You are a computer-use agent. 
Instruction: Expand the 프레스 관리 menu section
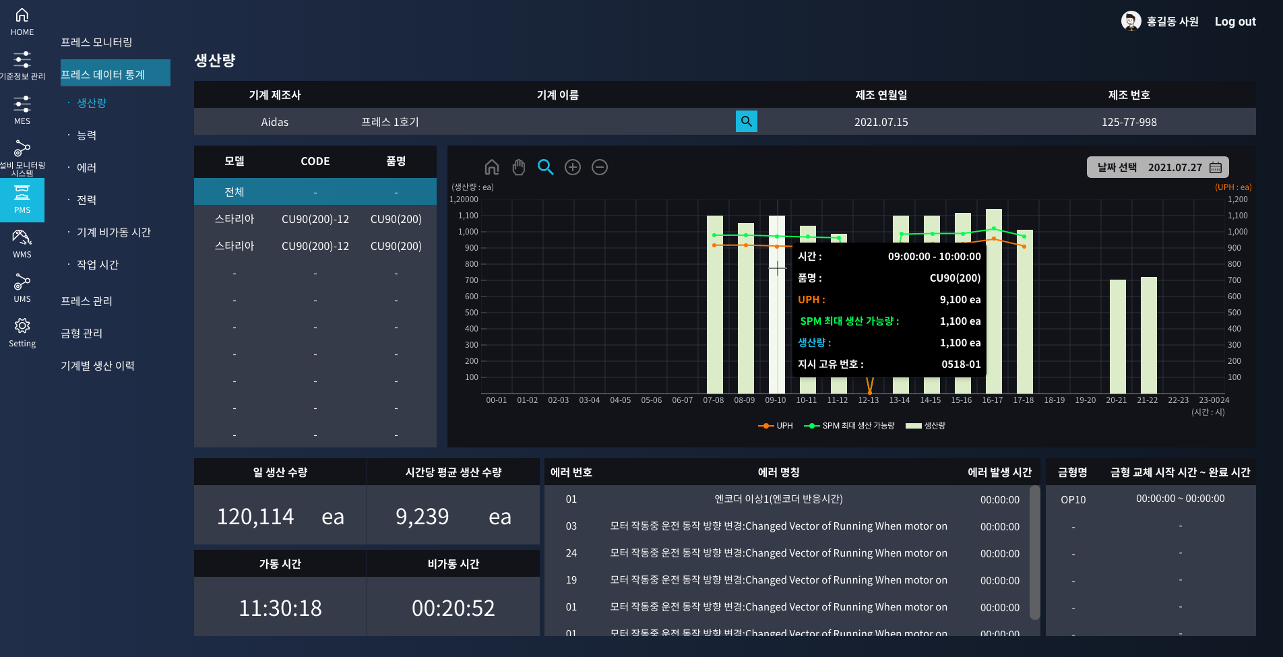point(87,301)
